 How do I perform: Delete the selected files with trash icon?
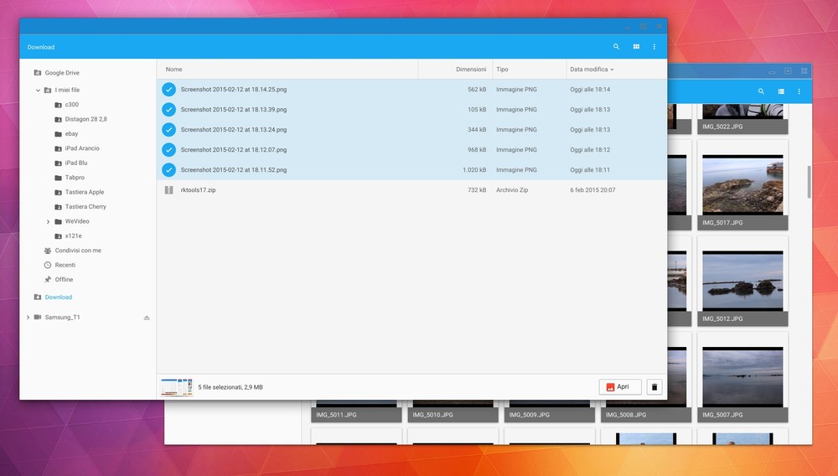[x=654, y=387]
